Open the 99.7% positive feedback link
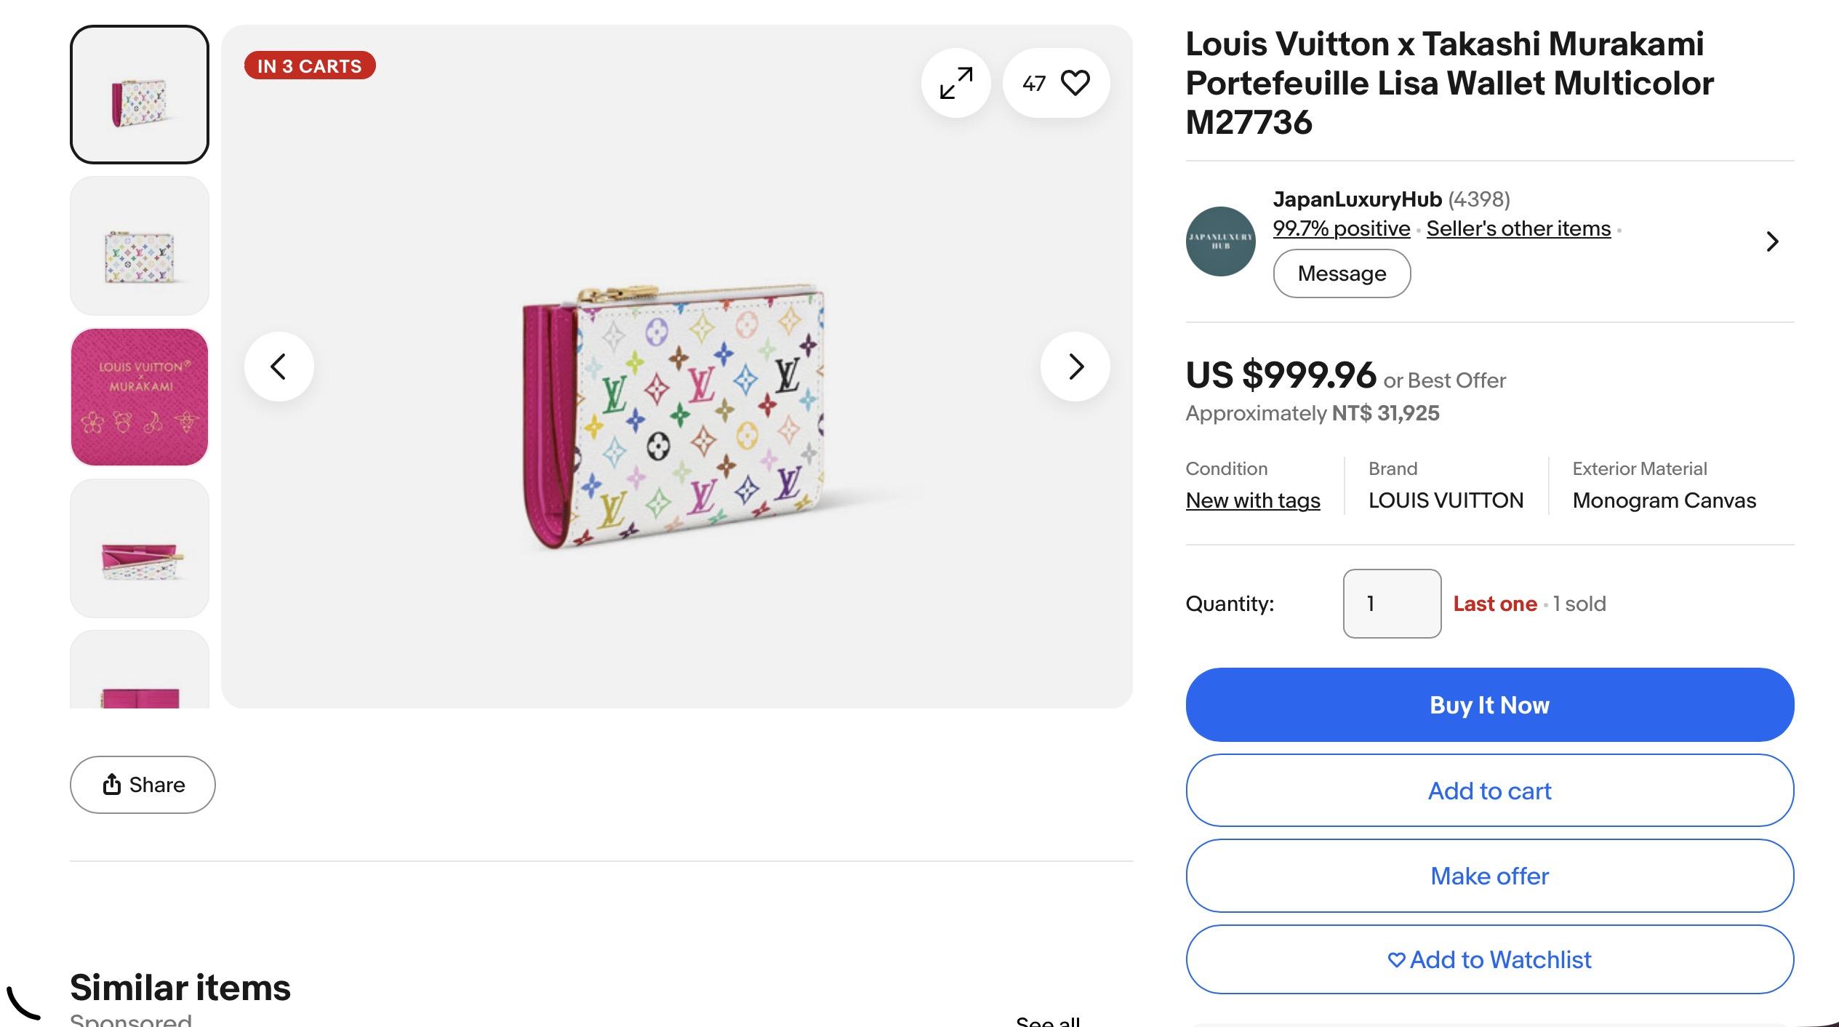Viewport: 1839px width, 1027px height. click(x=1342, y=228)
